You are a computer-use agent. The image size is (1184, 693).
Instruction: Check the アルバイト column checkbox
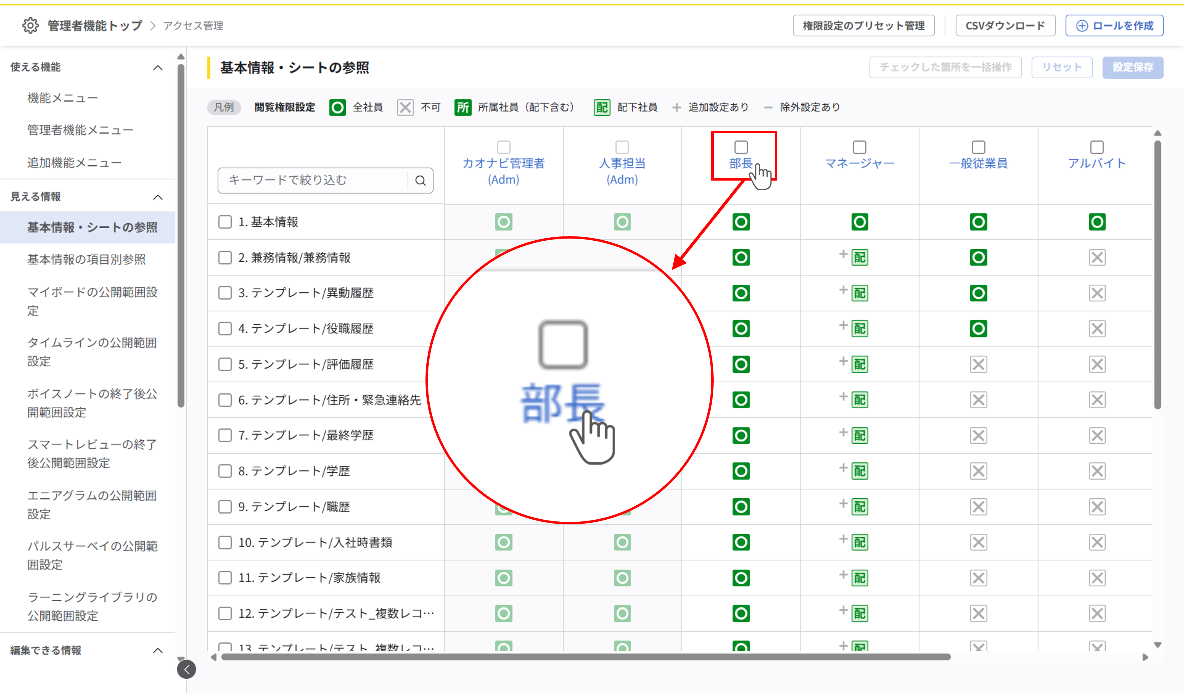coord(1097,147)
